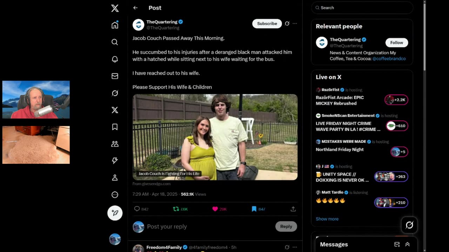Viewport: 449px width, 252px height.
Task: Open the lightning bolt sidebar icon
Action: coord(115,161)
